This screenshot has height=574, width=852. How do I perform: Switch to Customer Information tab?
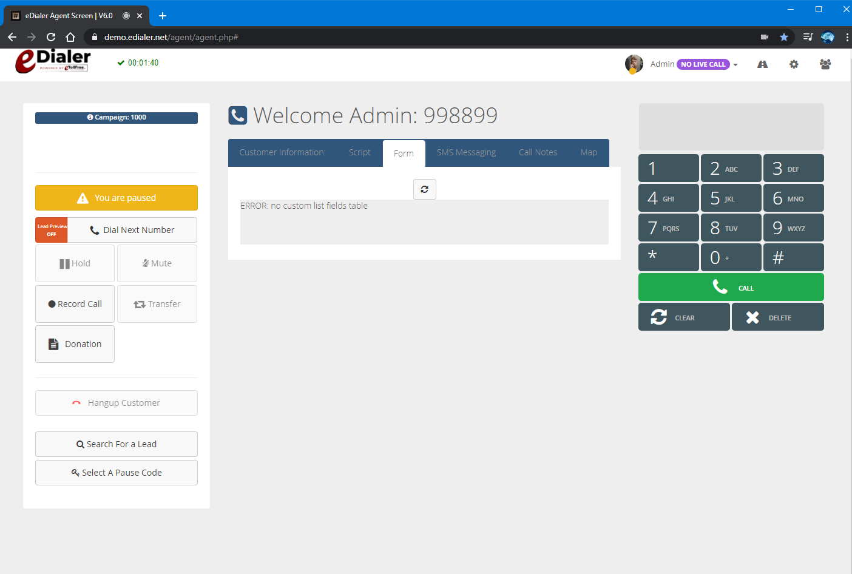pos(282,153)
